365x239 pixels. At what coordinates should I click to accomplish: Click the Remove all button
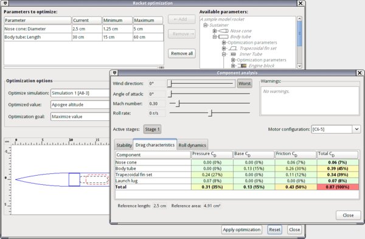coord(182,54)
